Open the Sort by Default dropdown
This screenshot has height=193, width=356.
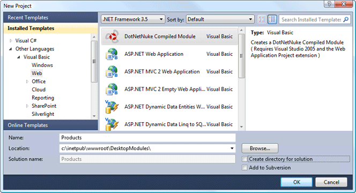point(220,19)
